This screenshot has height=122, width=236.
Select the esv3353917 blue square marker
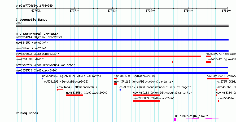[120, 90]
